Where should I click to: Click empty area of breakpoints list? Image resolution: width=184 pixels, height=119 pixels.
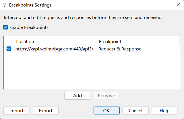[92, 71]
